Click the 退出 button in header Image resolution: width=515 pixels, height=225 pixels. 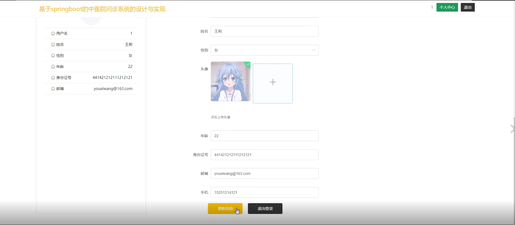[468, 7]
